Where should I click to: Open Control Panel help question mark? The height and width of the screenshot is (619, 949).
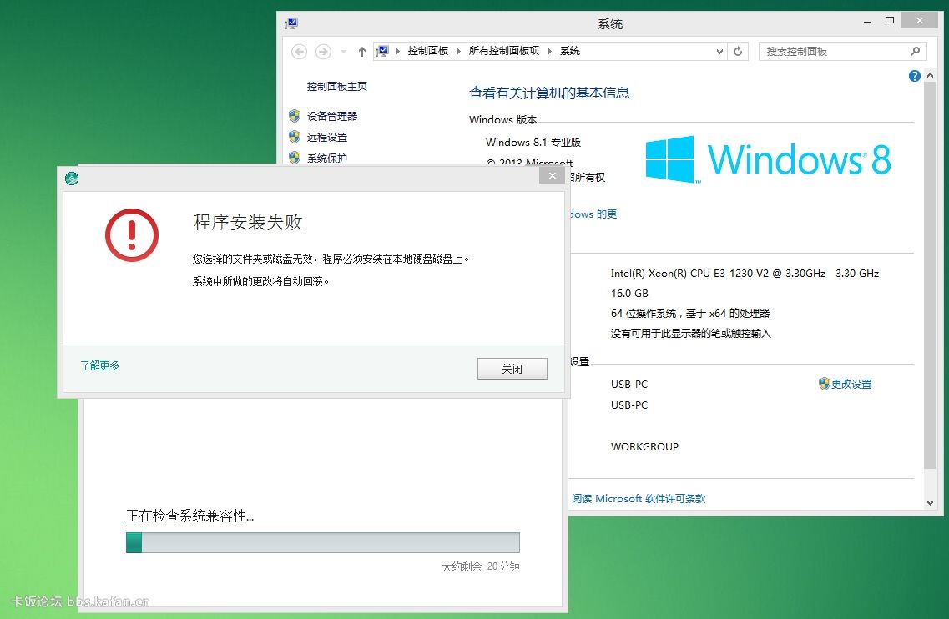pyautogui.click(x=915, y=76)
